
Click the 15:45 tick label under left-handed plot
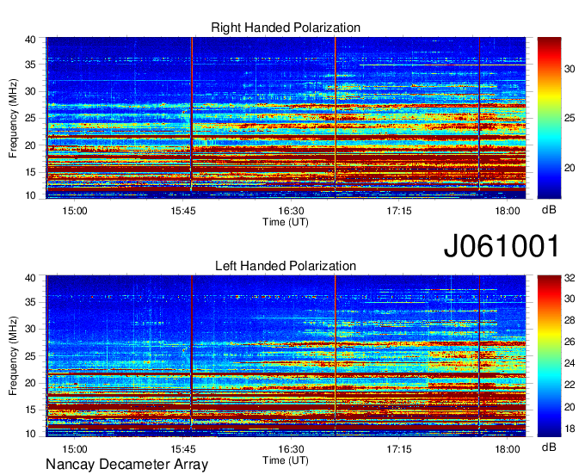tap(182, 449)
